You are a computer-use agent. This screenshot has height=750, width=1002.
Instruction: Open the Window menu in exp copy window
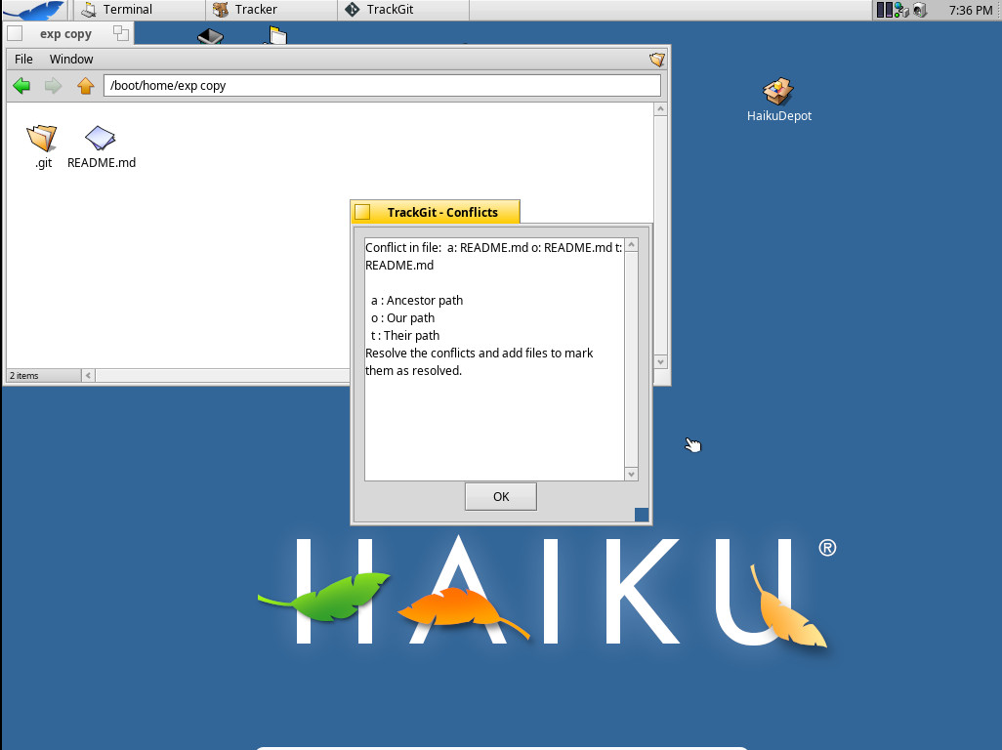point(71,59)
